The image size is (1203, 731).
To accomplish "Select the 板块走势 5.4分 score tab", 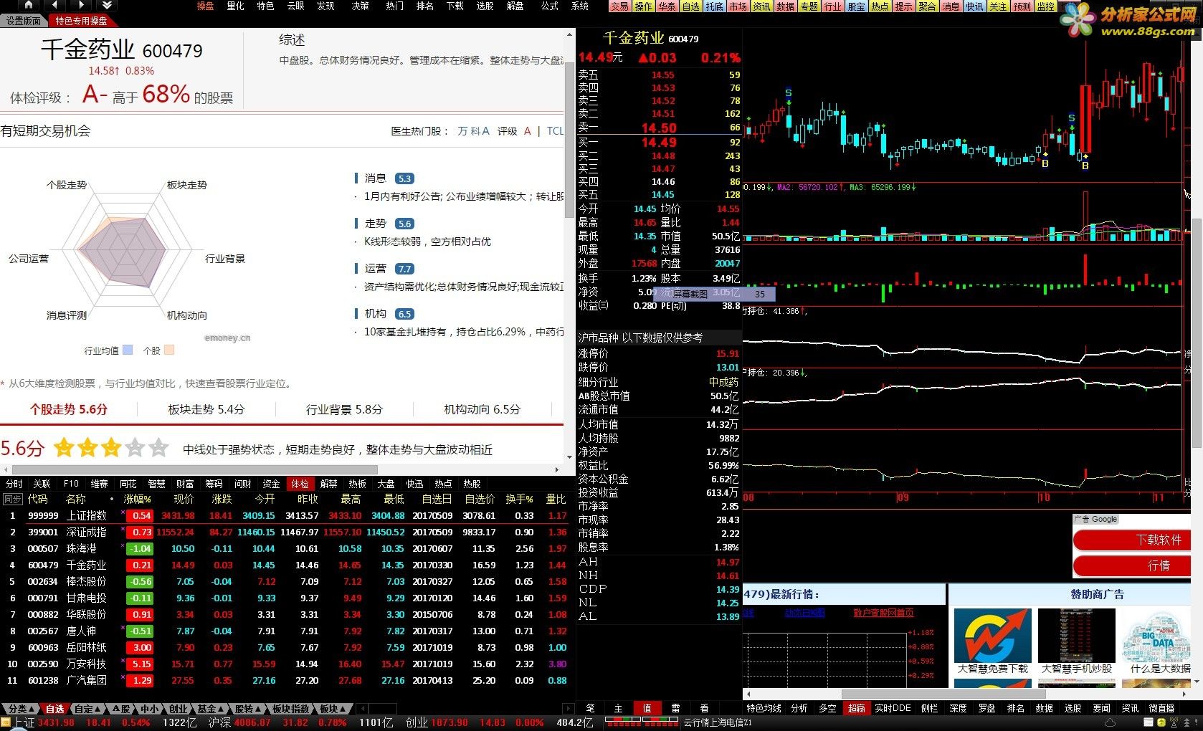I will [206, 409].
